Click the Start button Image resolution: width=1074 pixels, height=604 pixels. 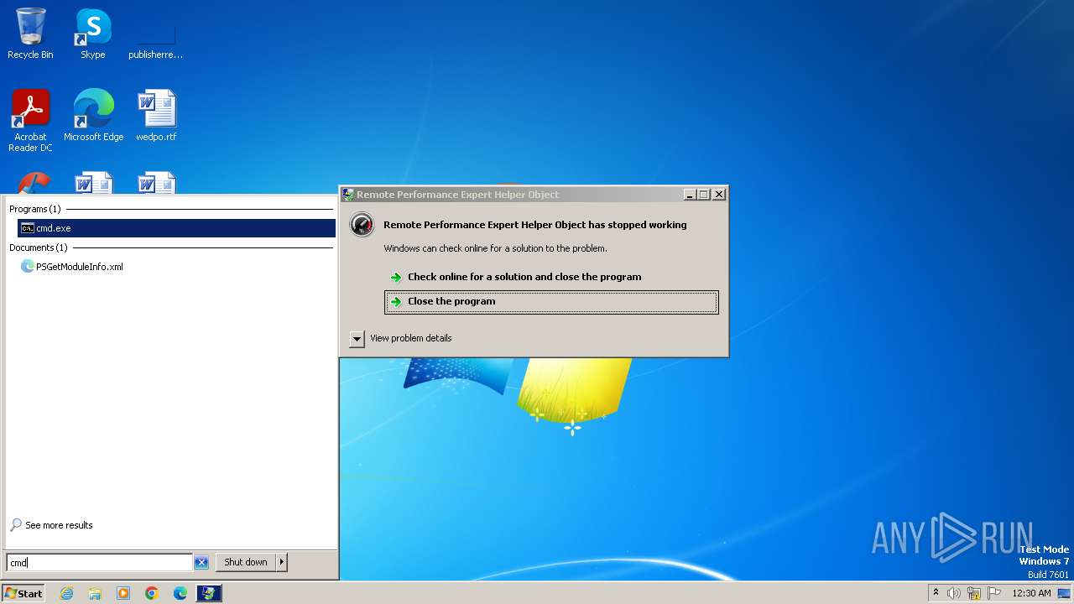click(x=23, y=593)
